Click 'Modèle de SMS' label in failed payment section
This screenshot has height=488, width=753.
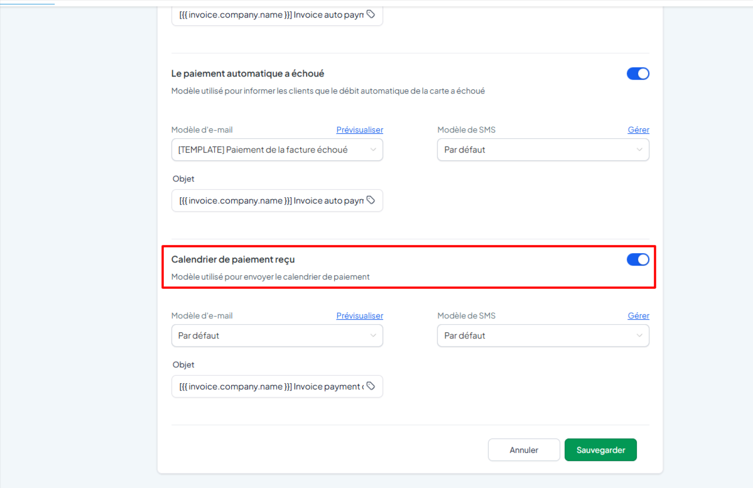tap(466, 129)
